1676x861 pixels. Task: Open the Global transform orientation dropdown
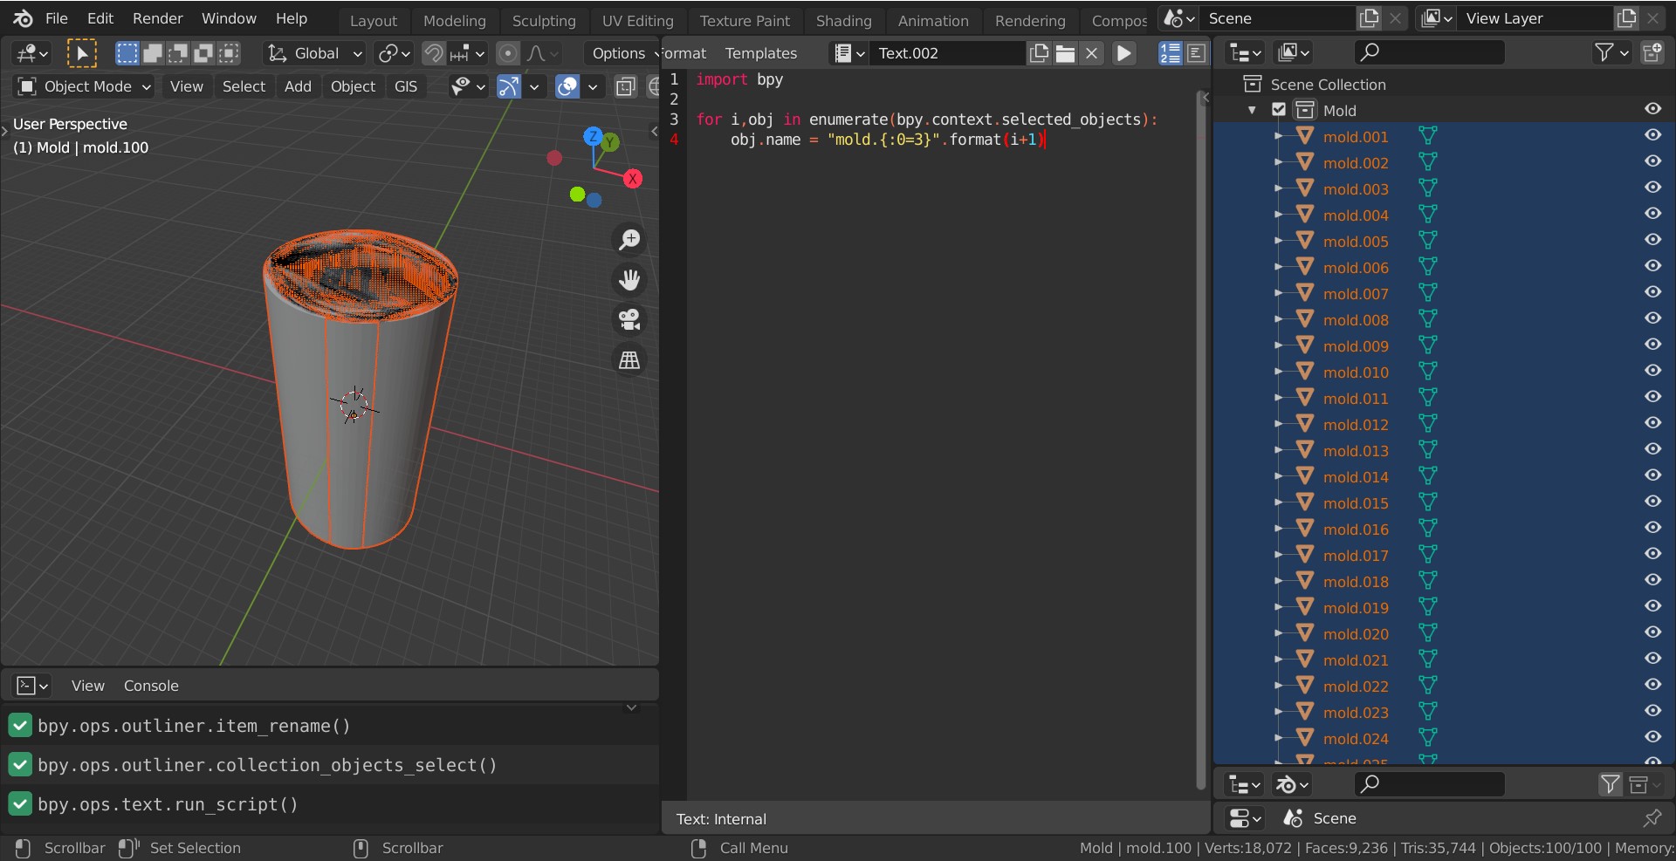[315, 53]
